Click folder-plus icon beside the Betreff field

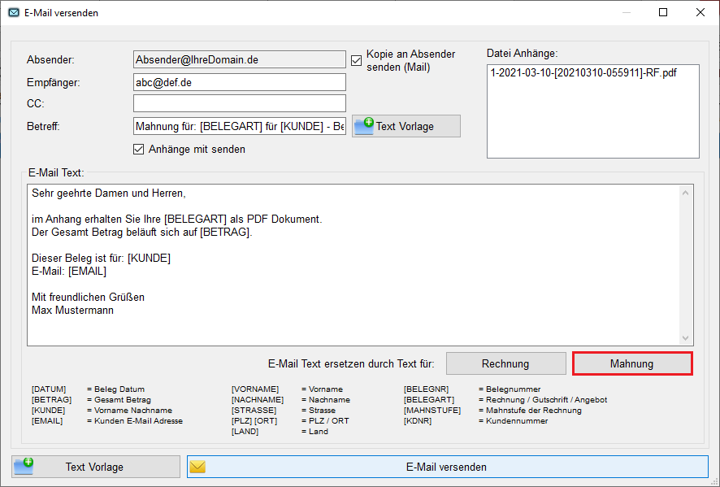tap(364, 126)
